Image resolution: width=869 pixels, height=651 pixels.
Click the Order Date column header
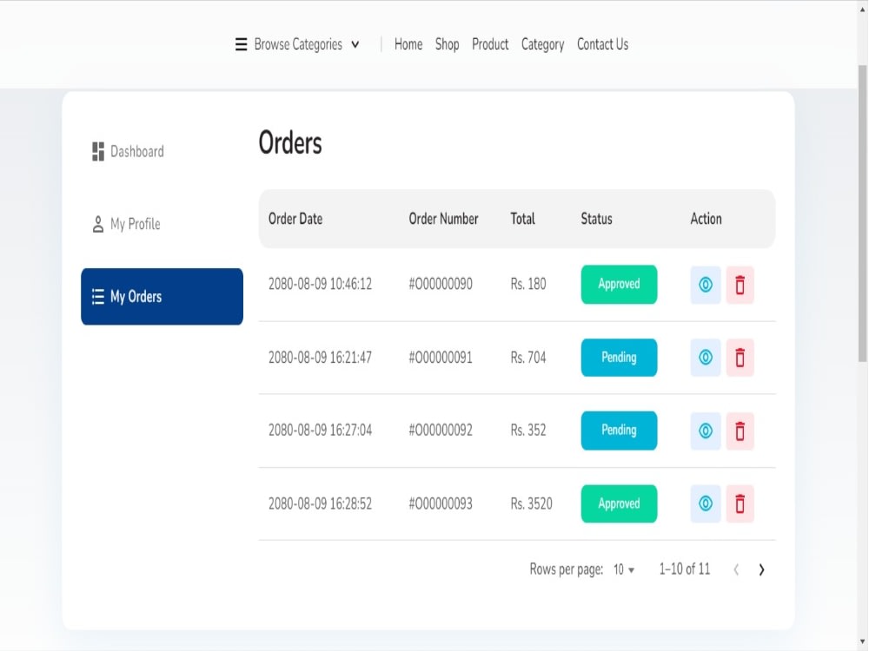(295, 219)
